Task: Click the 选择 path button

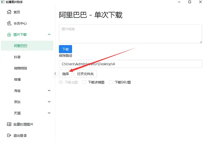Action: coord(65,74)
